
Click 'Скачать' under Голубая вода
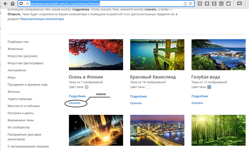(197, 103)
